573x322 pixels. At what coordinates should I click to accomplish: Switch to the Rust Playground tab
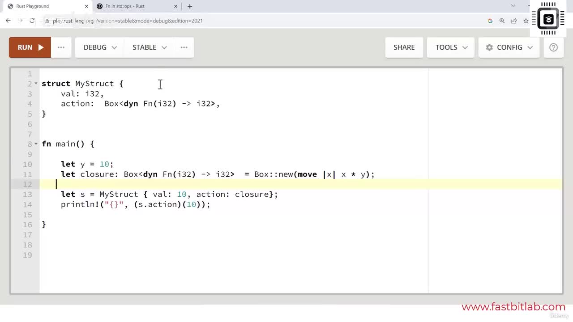tap(47, 6)
